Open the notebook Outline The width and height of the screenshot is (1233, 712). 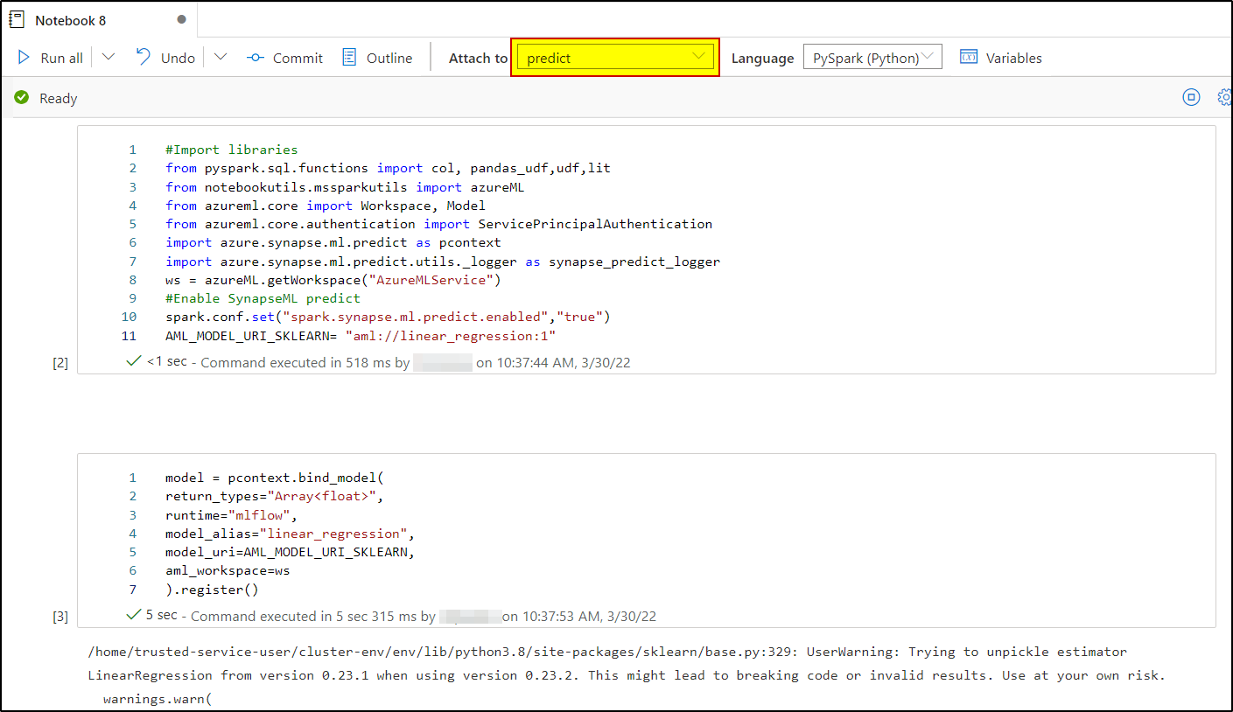coord(377,58)
